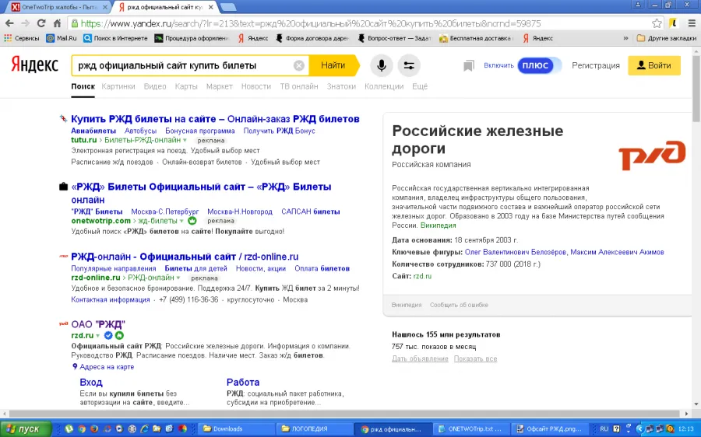
Task: Show the hidden bookmarks with the » chevron
Action: coord(625,38)
